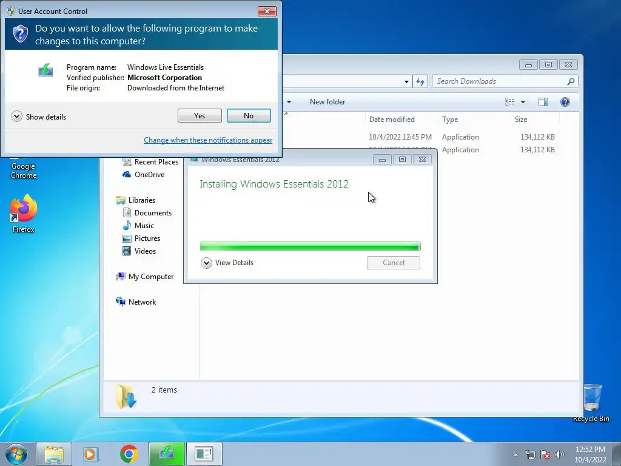Select Libraries in navigation pane
Screen dimensions: 621x466
[x=141, y=200]
